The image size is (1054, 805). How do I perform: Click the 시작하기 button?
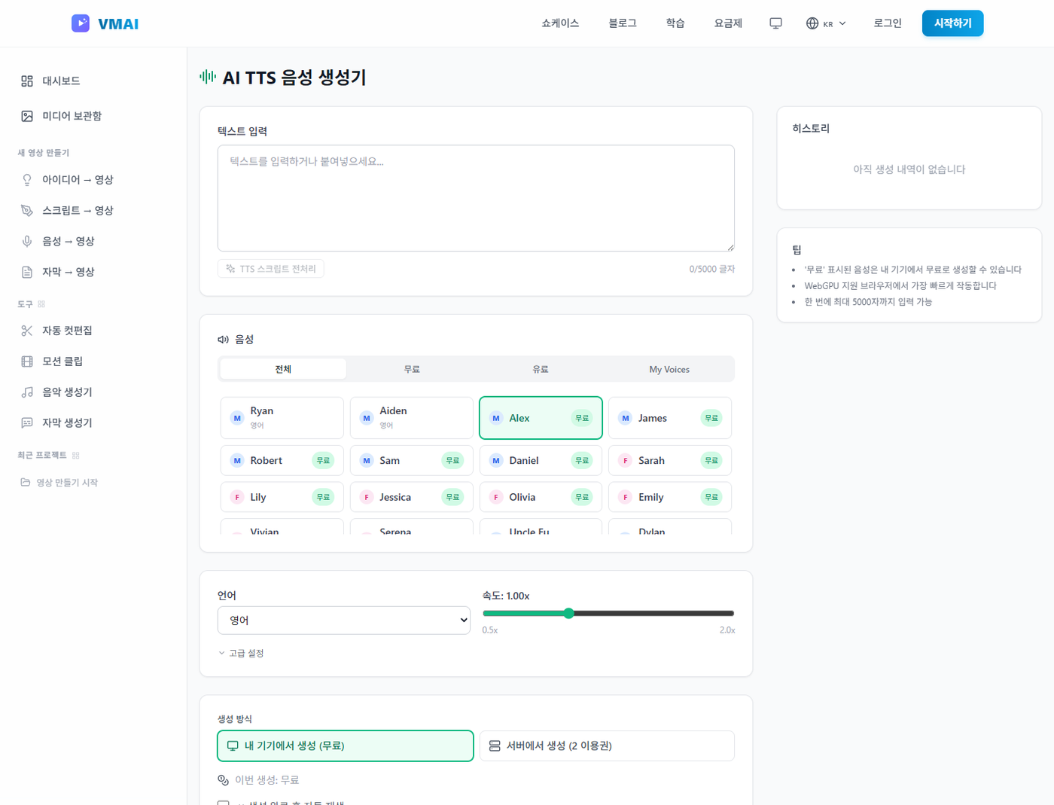pos(952,23)
